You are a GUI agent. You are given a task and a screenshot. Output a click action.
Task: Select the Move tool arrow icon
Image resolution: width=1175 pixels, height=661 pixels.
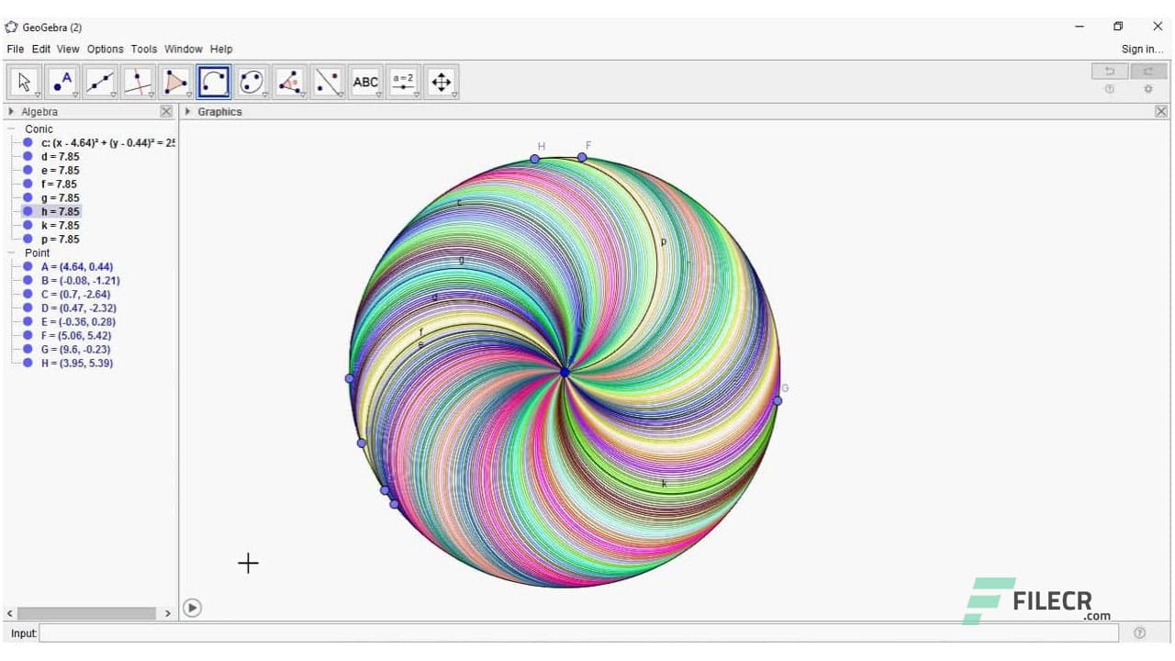pyautogui.click(x=23, y=81)
